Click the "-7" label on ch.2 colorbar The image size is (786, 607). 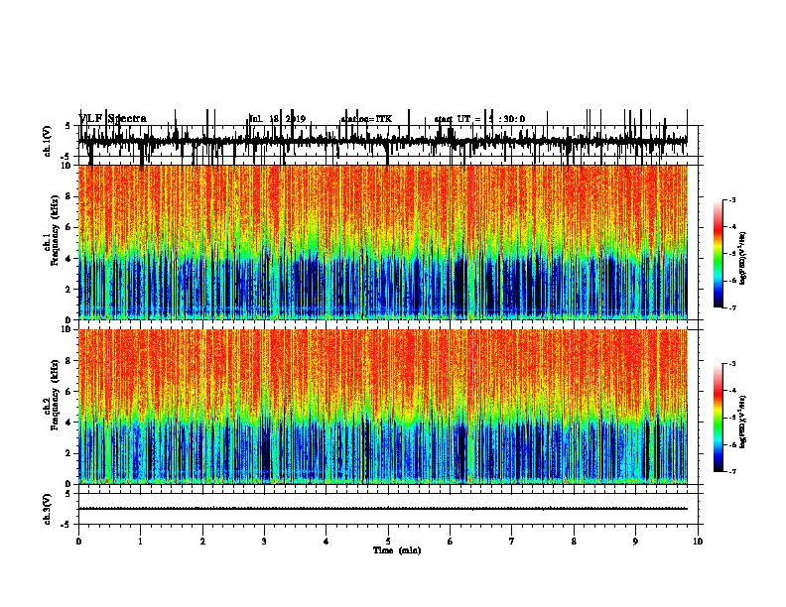pyautogui.click(x=732, y=471)
